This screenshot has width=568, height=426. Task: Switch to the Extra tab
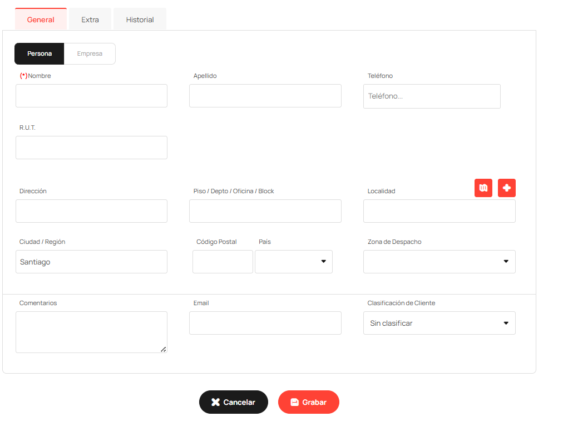[90, 19]
